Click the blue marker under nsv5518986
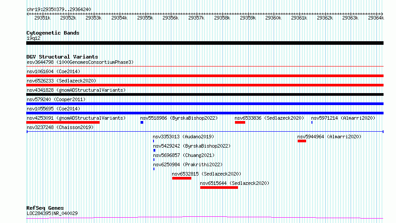The image size is (396, 223). [142, 122]
